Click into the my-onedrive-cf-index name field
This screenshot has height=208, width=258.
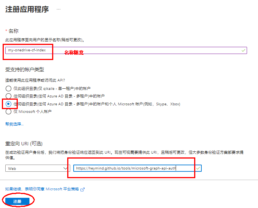pos(113,50)
